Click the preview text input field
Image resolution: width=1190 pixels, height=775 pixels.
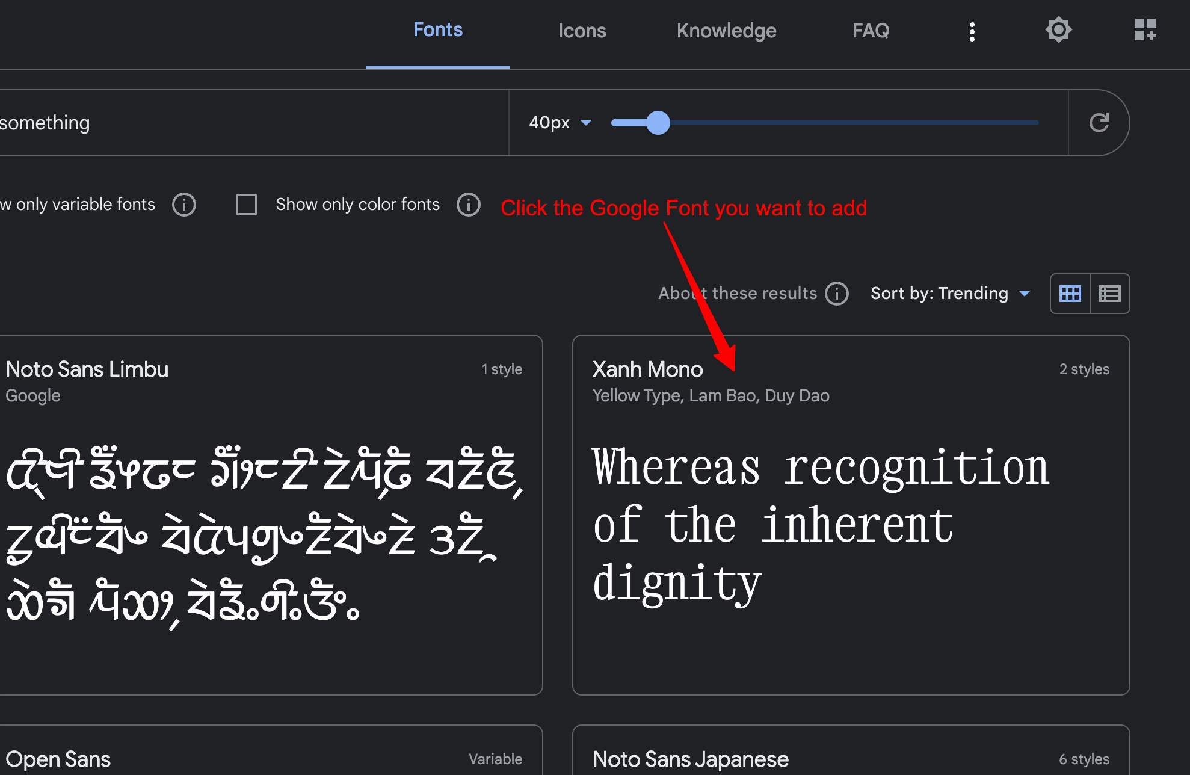click(x=241, y=122)
